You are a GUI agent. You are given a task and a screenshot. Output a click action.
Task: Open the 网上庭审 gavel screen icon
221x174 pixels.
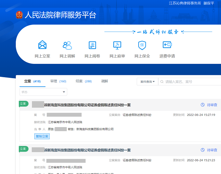[117, 45]
